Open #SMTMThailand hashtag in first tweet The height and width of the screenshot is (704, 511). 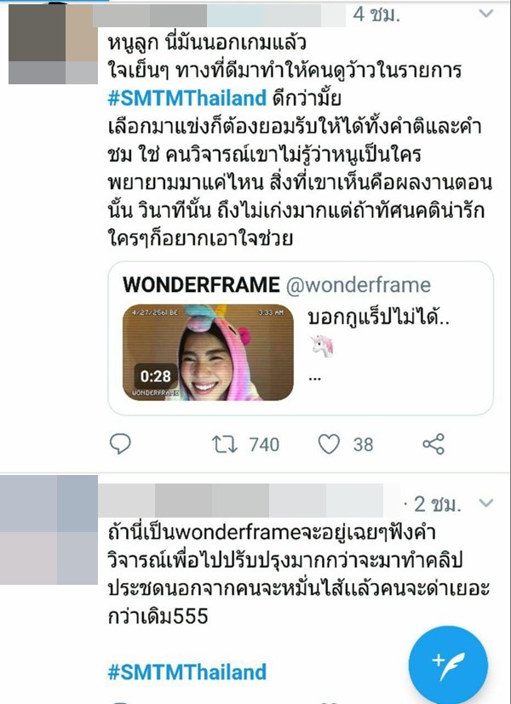pos(187,98)
